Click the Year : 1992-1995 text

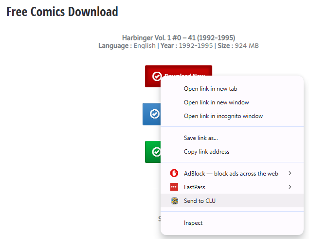187,46
